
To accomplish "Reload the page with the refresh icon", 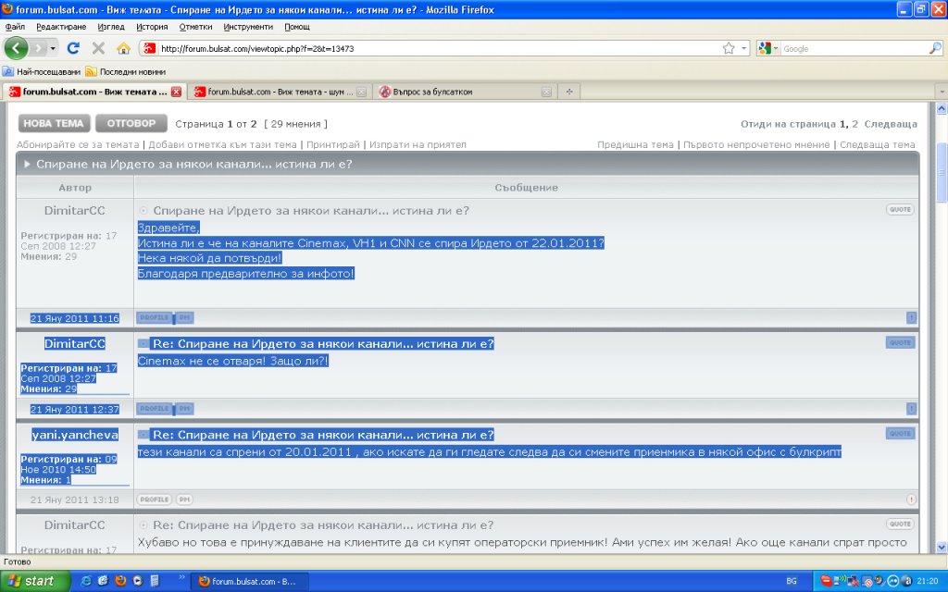I will pyautogui.click(x=73, y=48).
